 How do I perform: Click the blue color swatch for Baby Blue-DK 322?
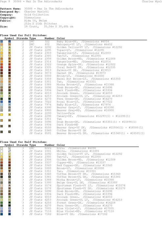click(x=2, y=42)
